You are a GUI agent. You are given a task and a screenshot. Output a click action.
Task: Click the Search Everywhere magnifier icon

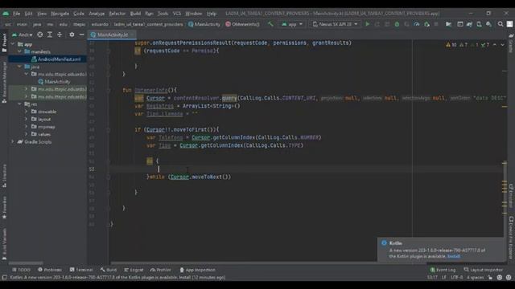coord(501,24)
